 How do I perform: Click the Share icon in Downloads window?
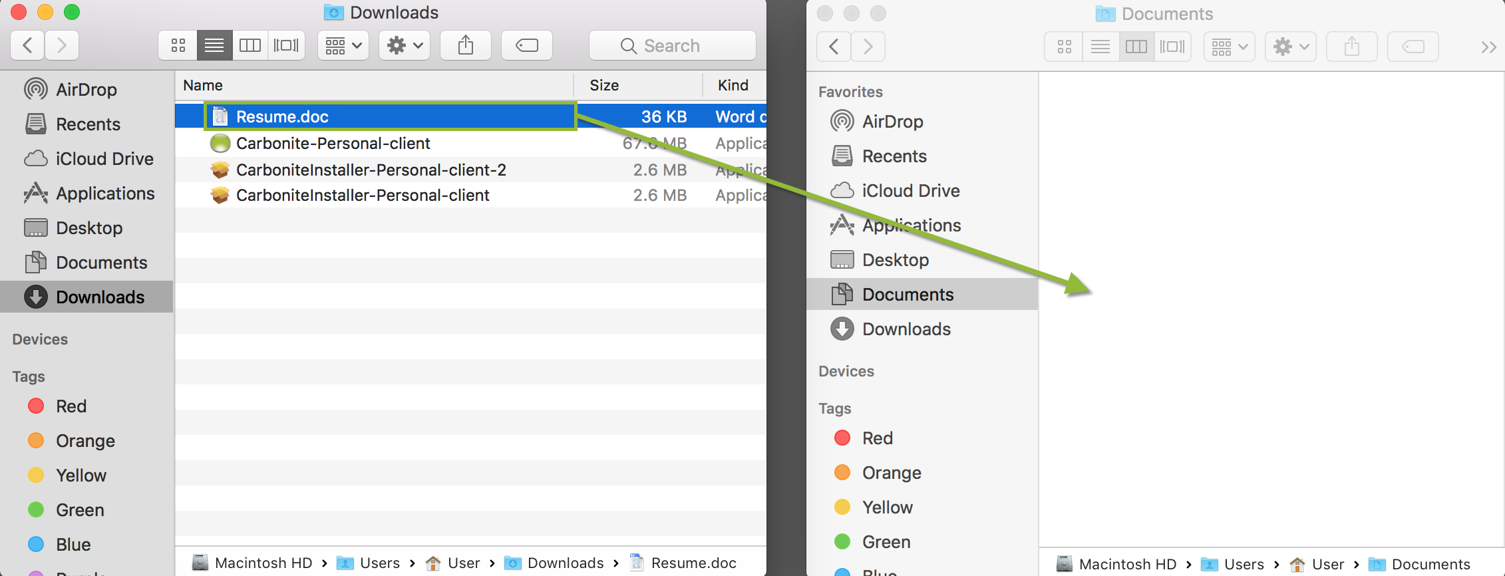pos(466,45)
